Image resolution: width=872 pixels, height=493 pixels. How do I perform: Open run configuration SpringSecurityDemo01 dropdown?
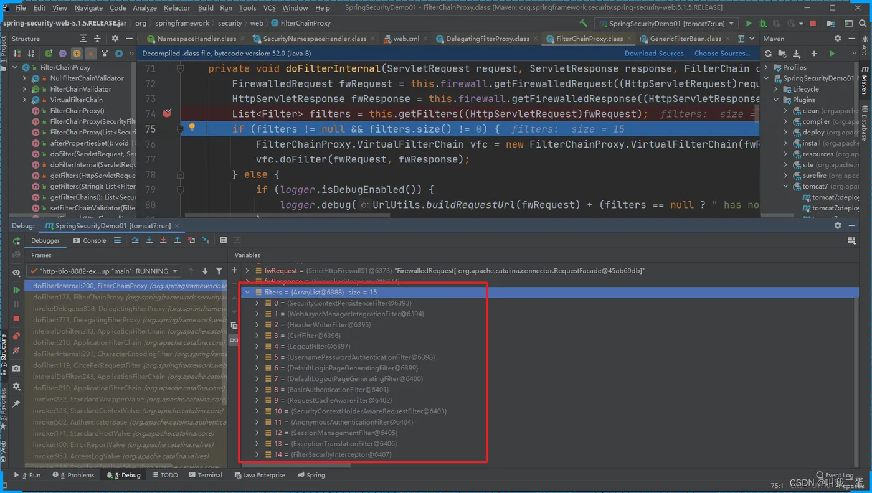click(666, 23)
